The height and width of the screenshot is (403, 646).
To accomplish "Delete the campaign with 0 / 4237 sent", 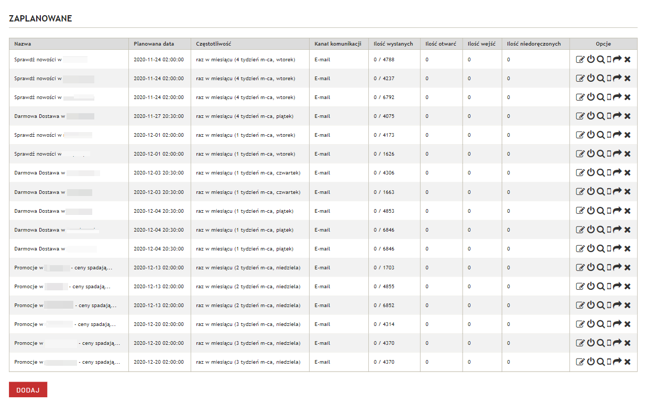I will pyautogui.click(x=627, y=78).
